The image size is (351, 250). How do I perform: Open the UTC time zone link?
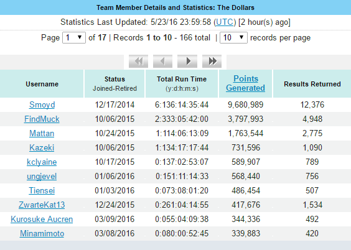[225, 22]
